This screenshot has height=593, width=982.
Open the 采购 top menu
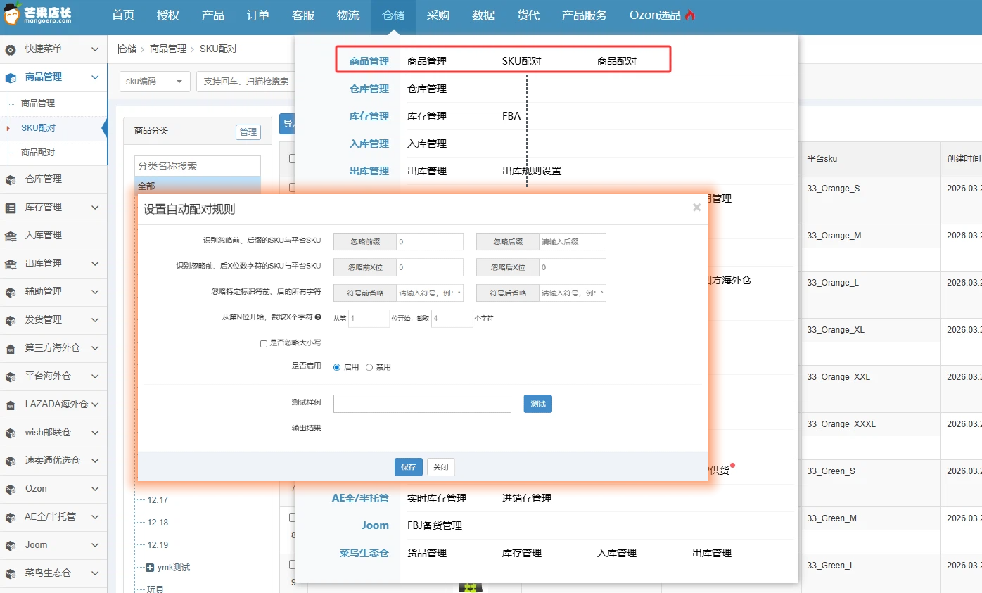pos(438,15)
